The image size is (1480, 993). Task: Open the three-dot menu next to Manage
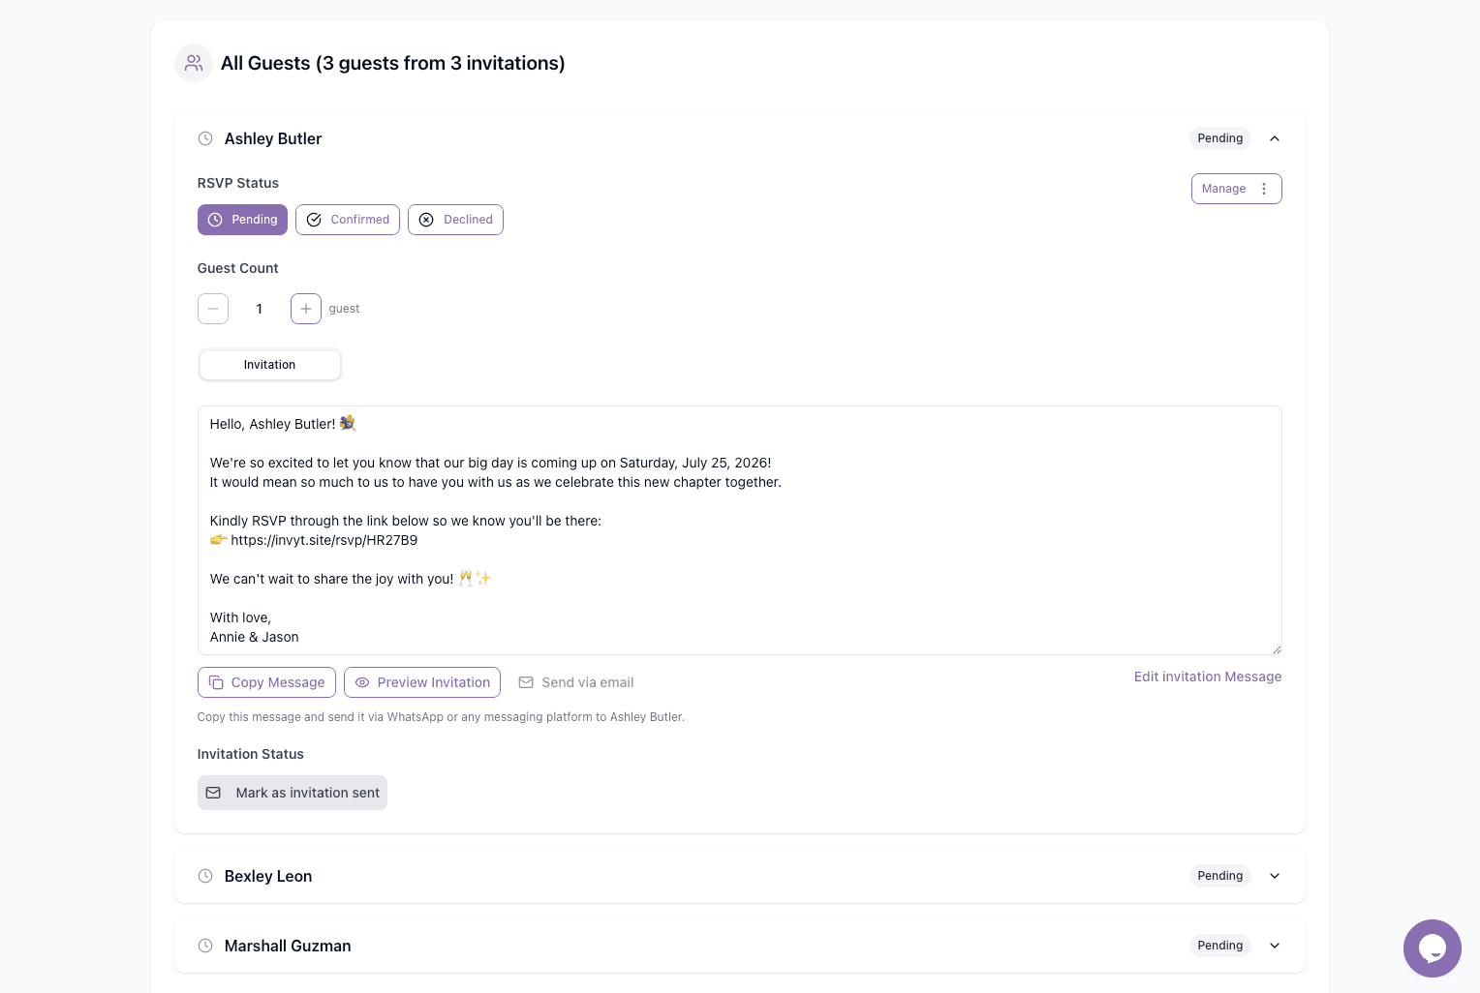pyautogui.click(x=1264, y=189)
